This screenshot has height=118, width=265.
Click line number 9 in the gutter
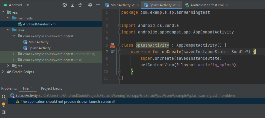107,65
